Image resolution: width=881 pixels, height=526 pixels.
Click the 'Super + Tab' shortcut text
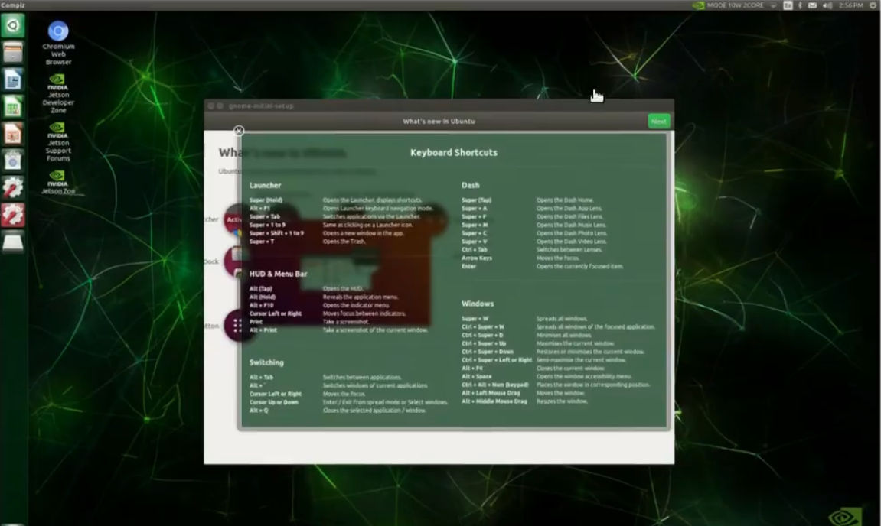(x=265, y=216)
